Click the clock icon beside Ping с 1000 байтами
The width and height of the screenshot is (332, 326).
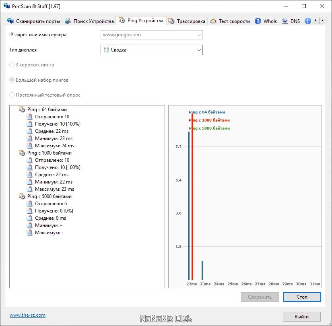click(x=22, y=153)
